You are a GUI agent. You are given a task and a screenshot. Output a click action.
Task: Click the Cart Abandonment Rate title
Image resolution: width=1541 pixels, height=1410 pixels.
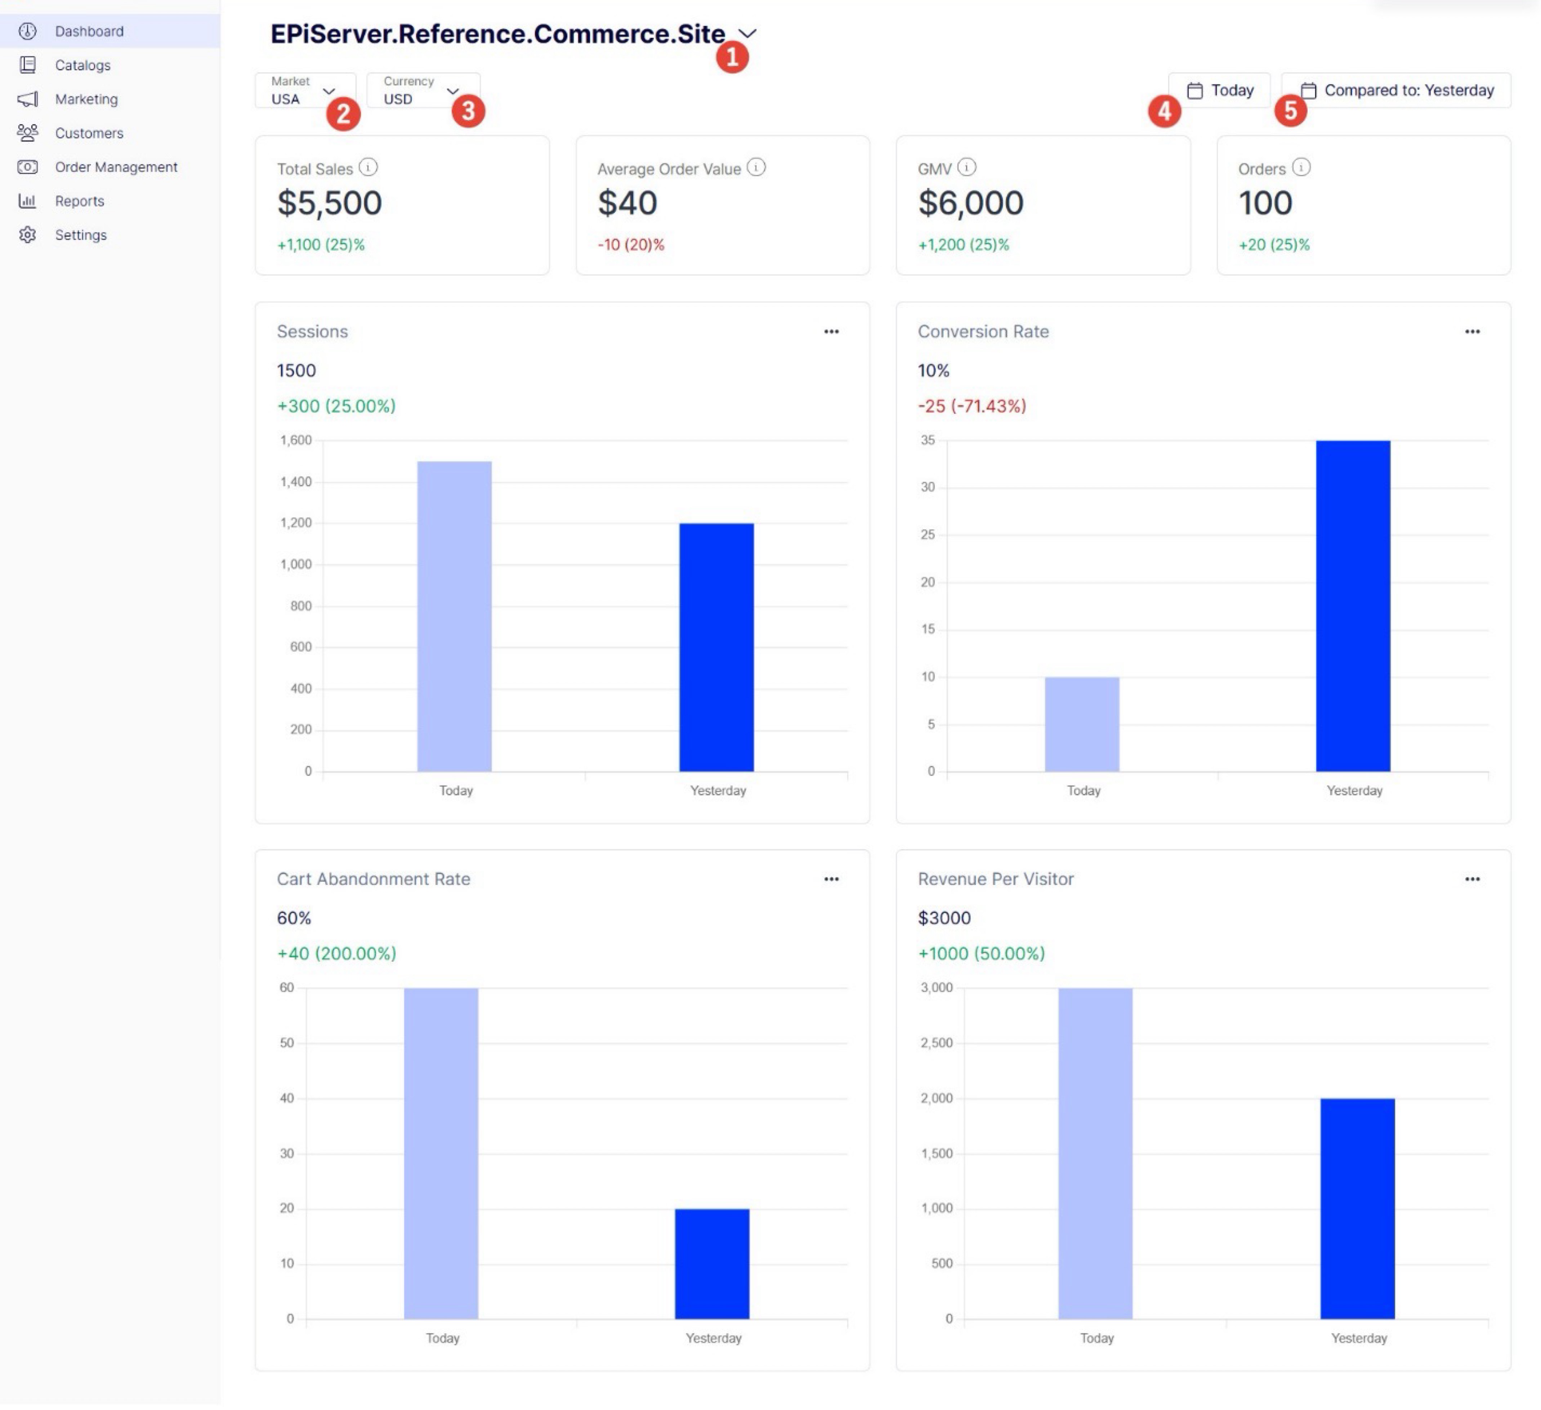(x=374, y=879)
